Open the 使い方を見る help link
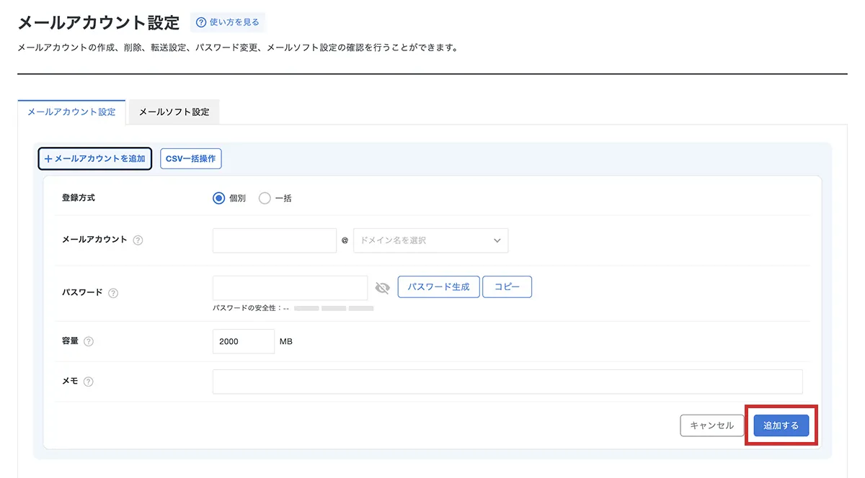 click(228, 22)
